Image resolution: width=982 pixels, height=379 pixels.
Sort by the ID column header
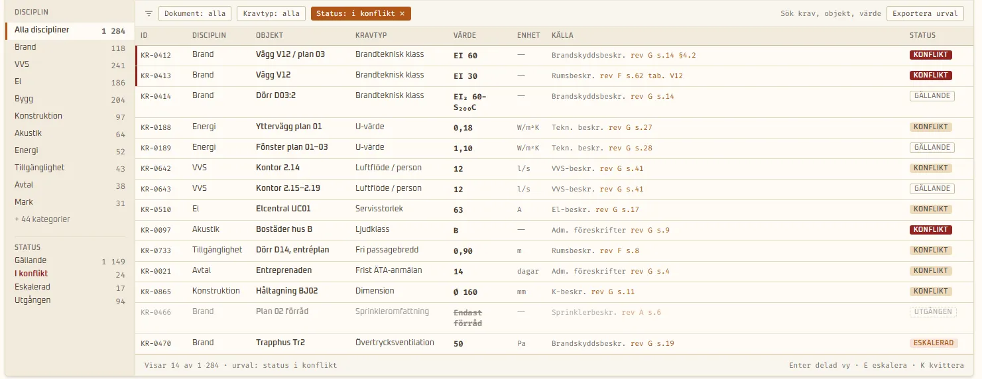(x=144, y=36)
